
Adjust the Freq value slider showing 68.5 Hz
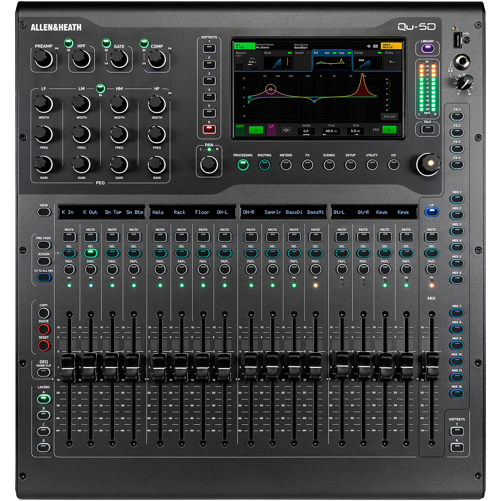(331, 131)
